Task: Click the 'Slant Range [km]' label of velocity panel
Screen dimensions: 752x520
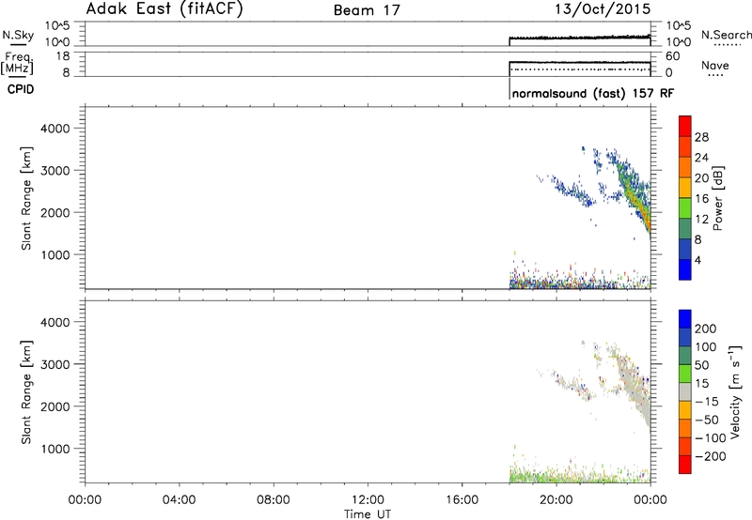Action: [x=26, y=391]
